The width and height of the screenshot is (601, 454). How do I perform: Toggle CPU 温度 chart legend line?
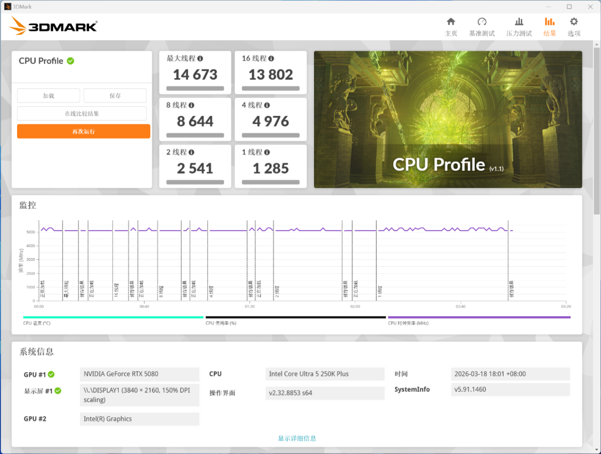point(113,317)
